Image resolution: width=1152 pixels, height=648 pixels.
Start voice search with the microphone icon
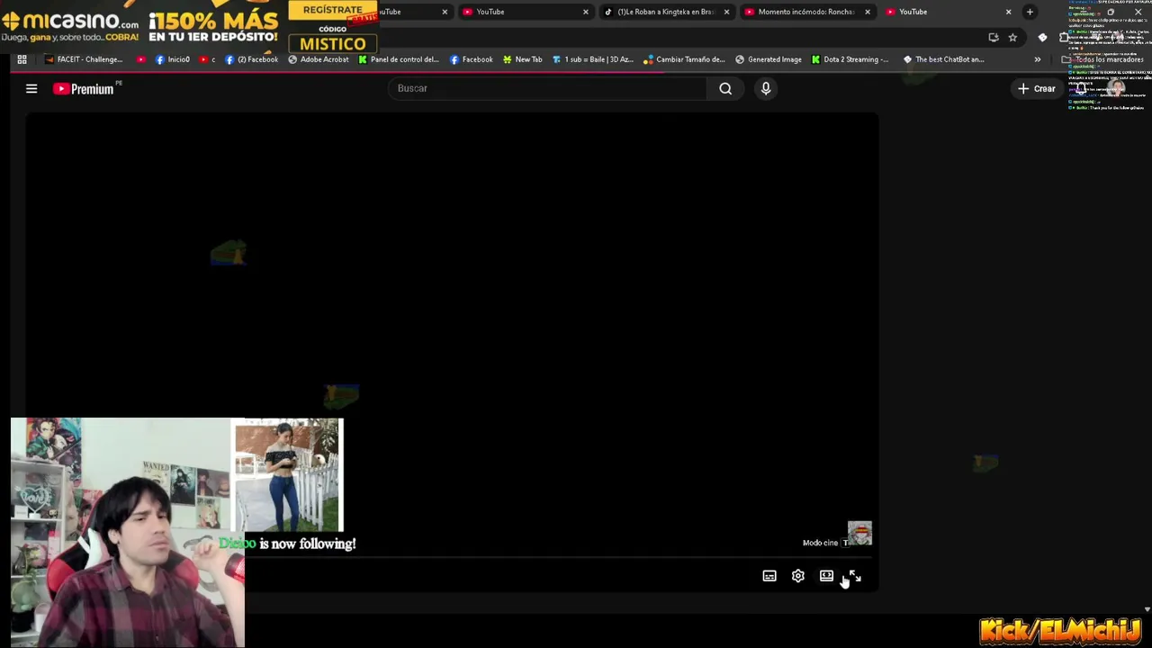[766, 88]
